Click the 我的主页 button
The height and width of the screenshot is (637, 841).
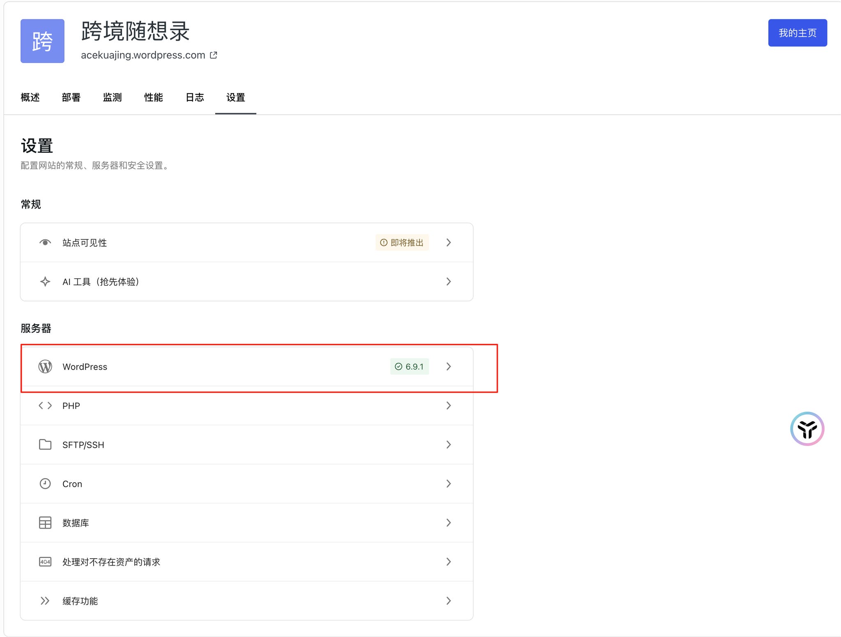point(797,33)
